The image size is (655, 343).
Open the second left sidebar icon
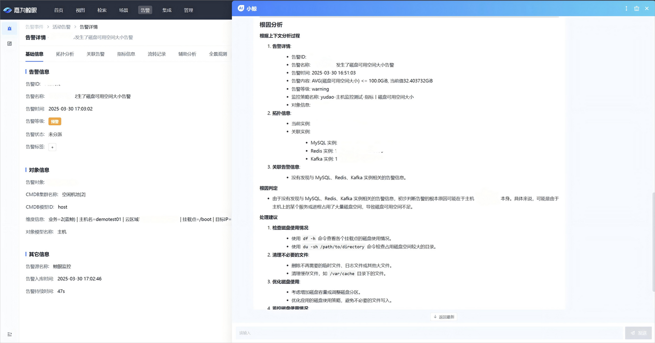click(x=10, y=44)
